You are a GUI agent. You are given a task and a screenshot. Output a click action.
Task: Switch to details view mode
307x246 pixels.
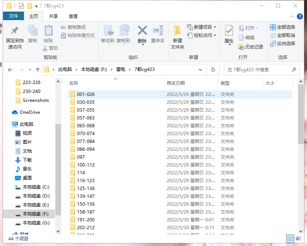290,238
